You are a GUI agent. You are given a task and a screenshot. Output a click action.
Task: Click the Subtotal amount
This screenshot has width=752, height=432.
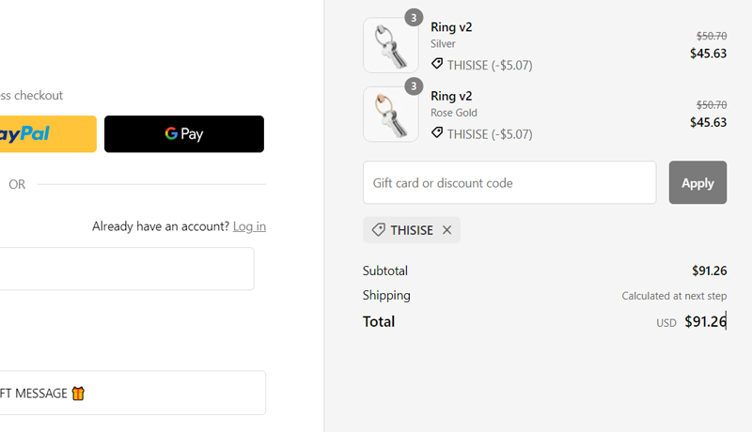pos(709,270)
